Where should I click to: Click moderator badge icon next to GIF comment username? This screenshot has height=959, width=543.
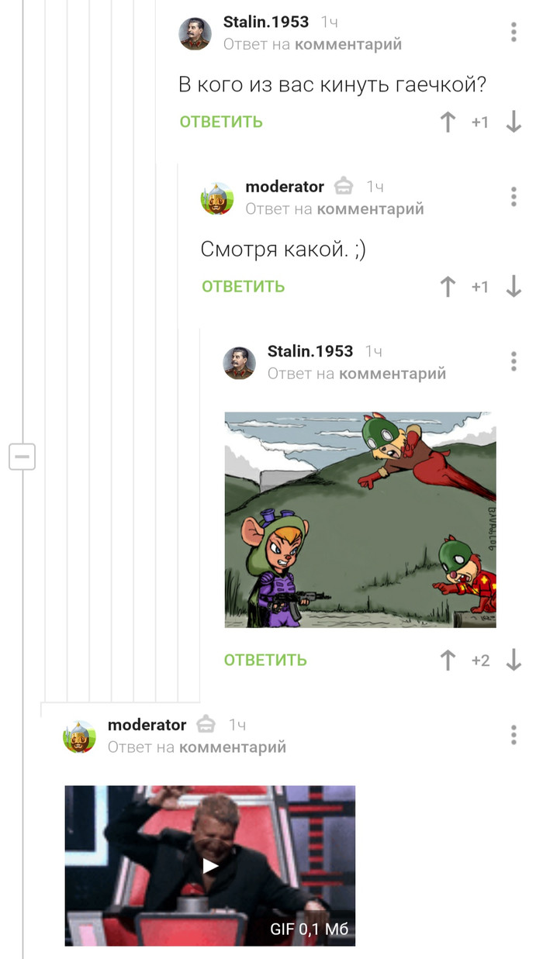coord(206,725)
